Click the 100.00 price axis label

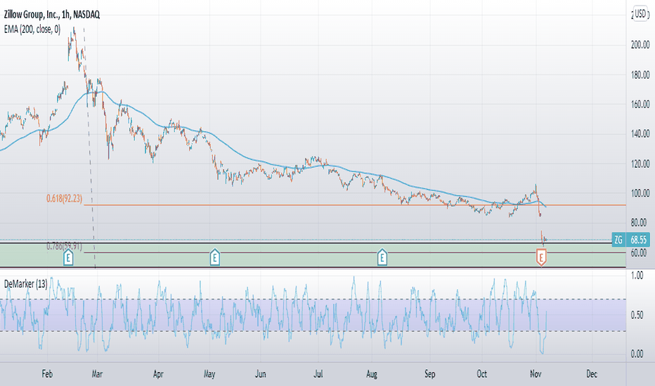[640, 194]
